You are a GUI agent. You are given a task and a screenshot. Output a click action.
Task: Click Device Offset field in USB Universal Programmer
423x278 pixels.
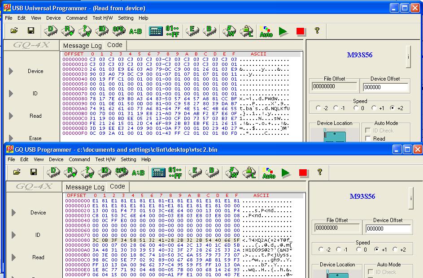(385, 87)
